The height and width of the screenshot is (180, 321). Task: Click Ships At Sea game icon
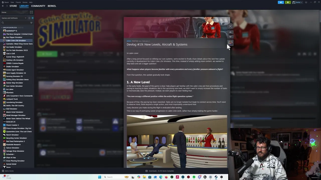tap(4, 157)
